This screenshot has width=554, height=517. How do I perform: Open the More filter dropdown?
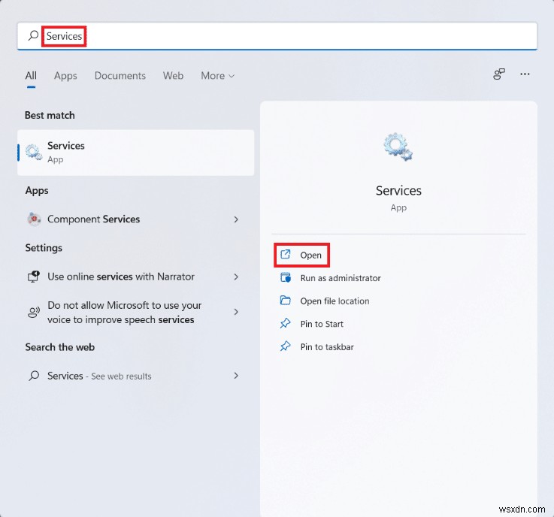pyautogui.click(x=217, y=76)
